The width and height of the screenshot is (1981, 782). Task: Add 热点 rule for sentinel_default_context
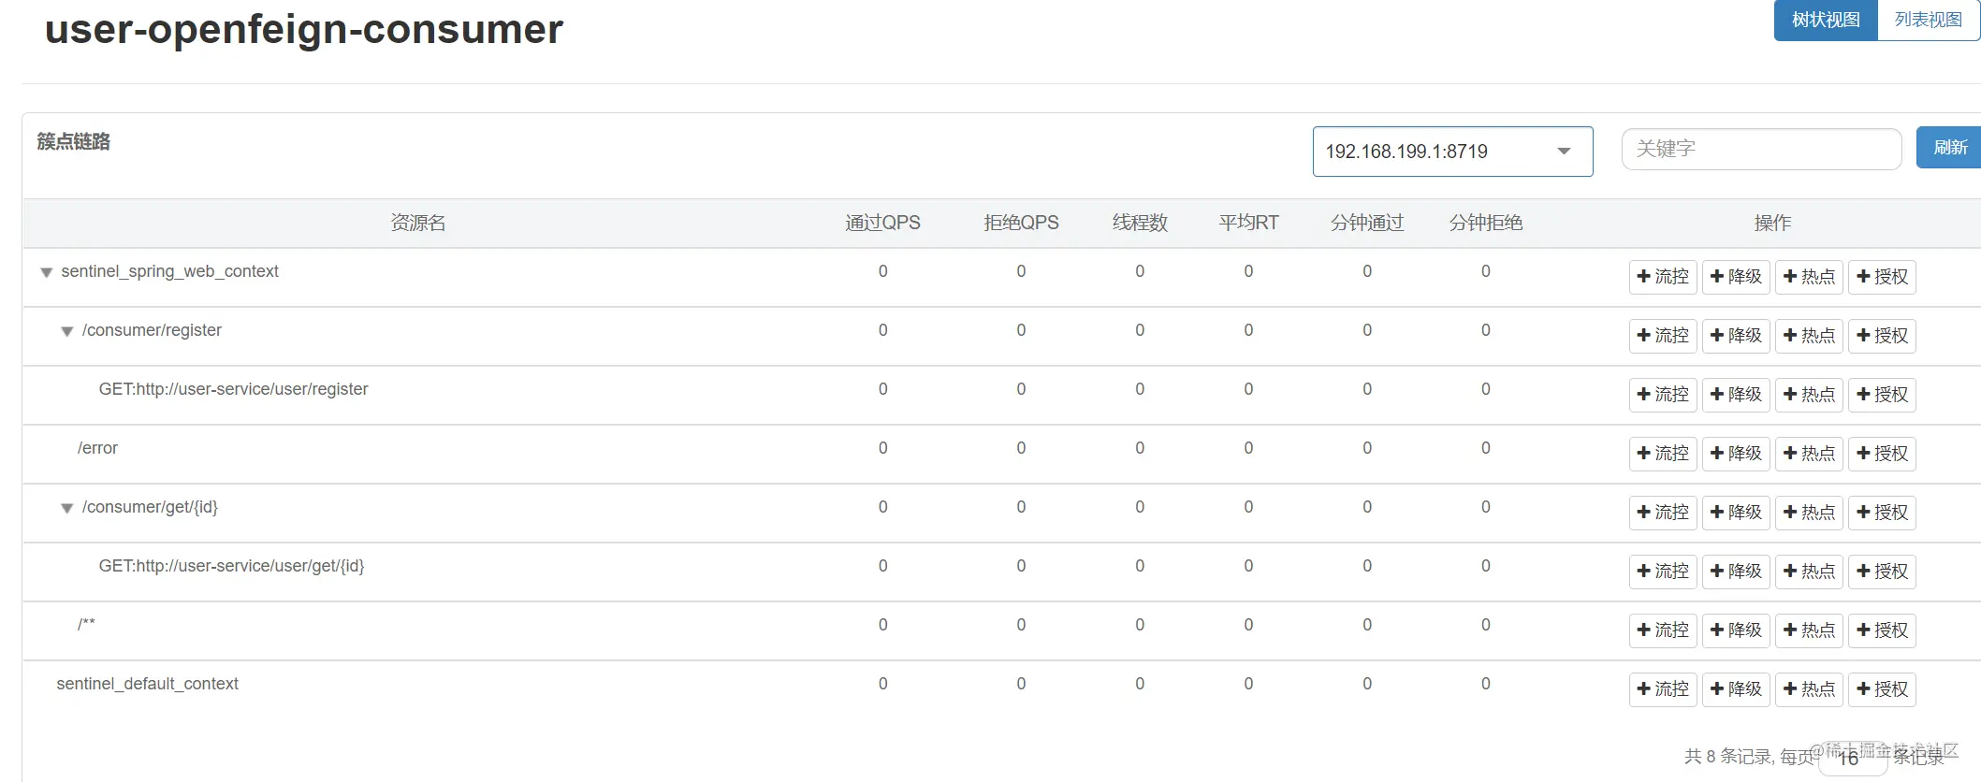pos(1809,689)
